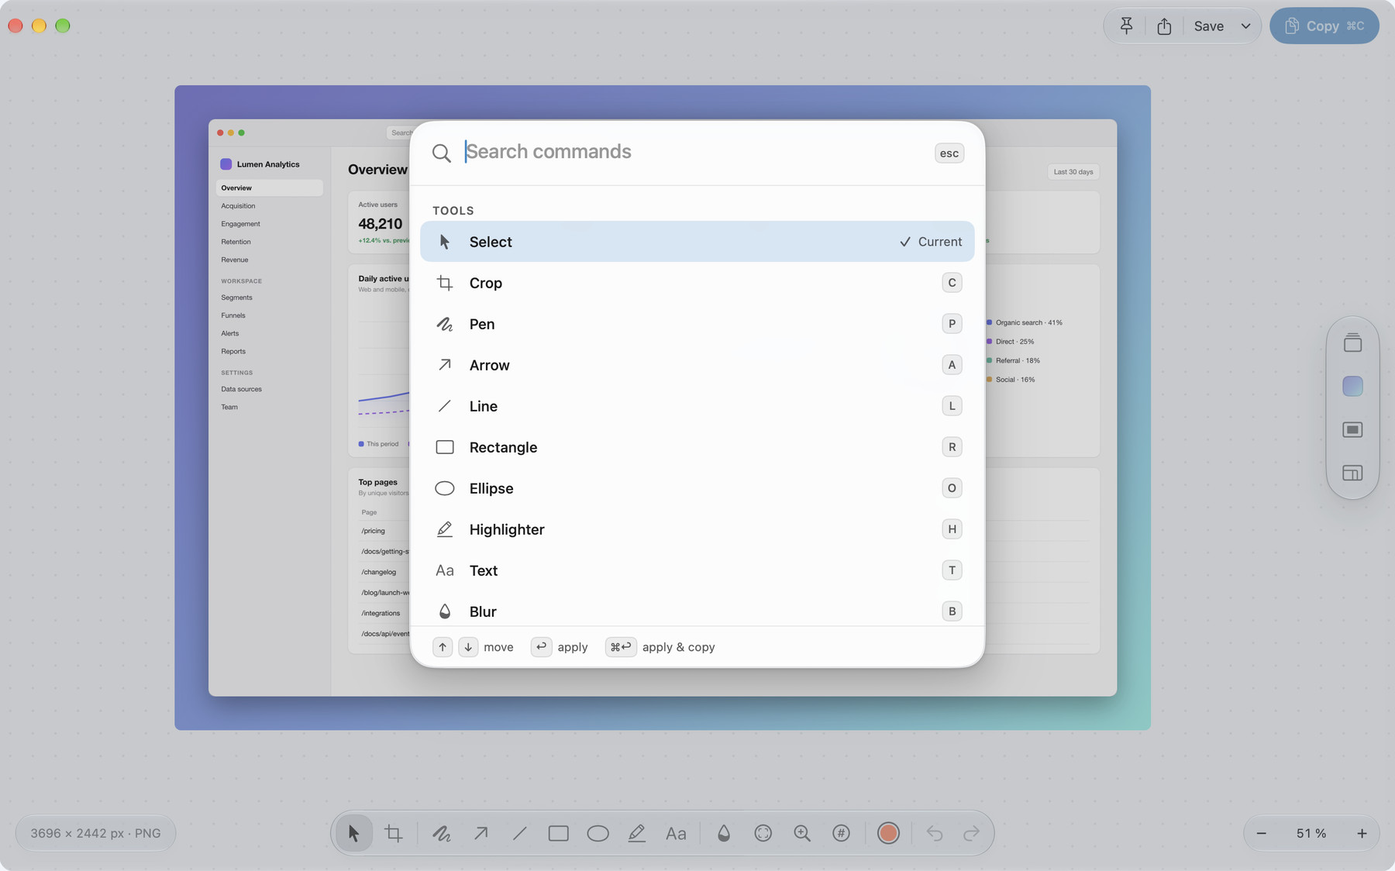Select the Ellipse shape icon in the bottom toolbar

click(598, 833)
